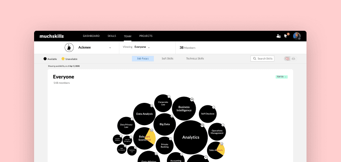Click the Account Management bubble
The width and height of the screenshot is (341, 162).
(x=127, y=140)
